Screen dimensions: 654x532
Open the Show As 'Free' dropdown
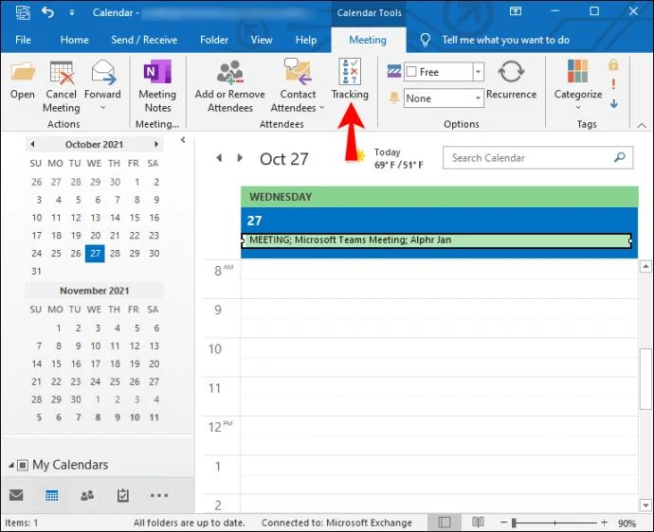[x=478, y=72]
